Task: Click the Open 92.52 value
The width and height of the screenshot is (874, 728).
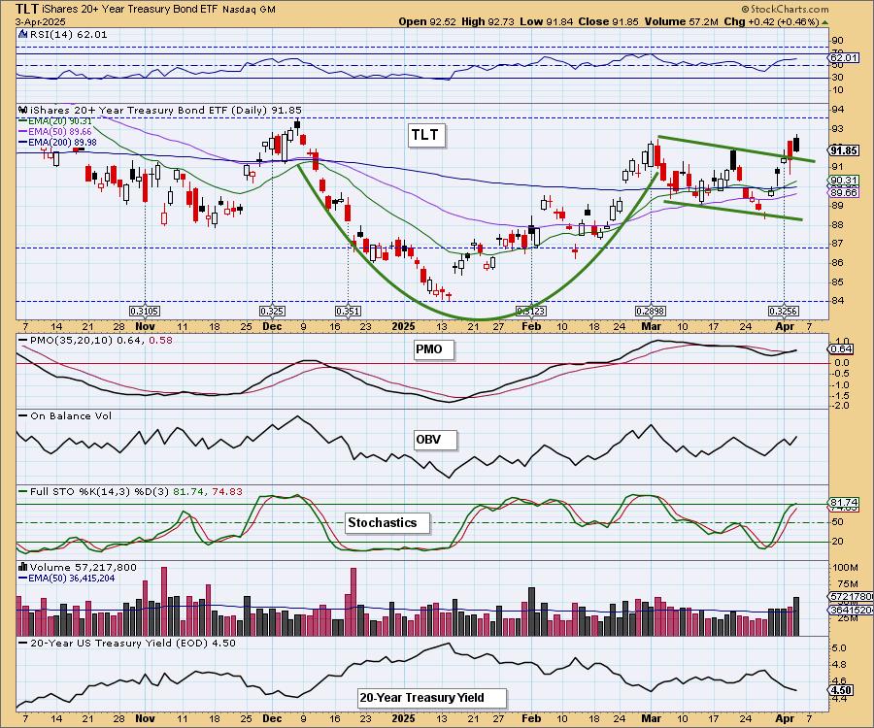Action: point(427,21)
